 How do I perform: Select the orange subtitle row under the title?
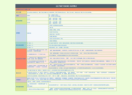(66, 9)
